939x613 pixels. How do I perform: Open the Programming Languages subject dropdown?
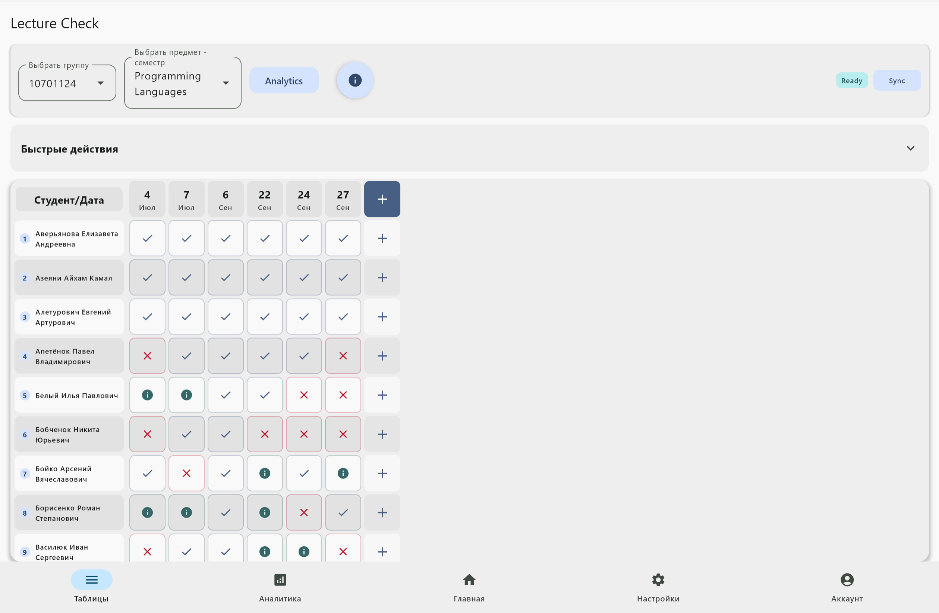182,83
